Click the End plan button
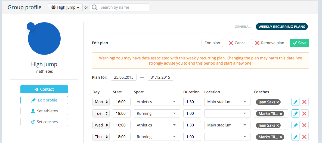 212,43
